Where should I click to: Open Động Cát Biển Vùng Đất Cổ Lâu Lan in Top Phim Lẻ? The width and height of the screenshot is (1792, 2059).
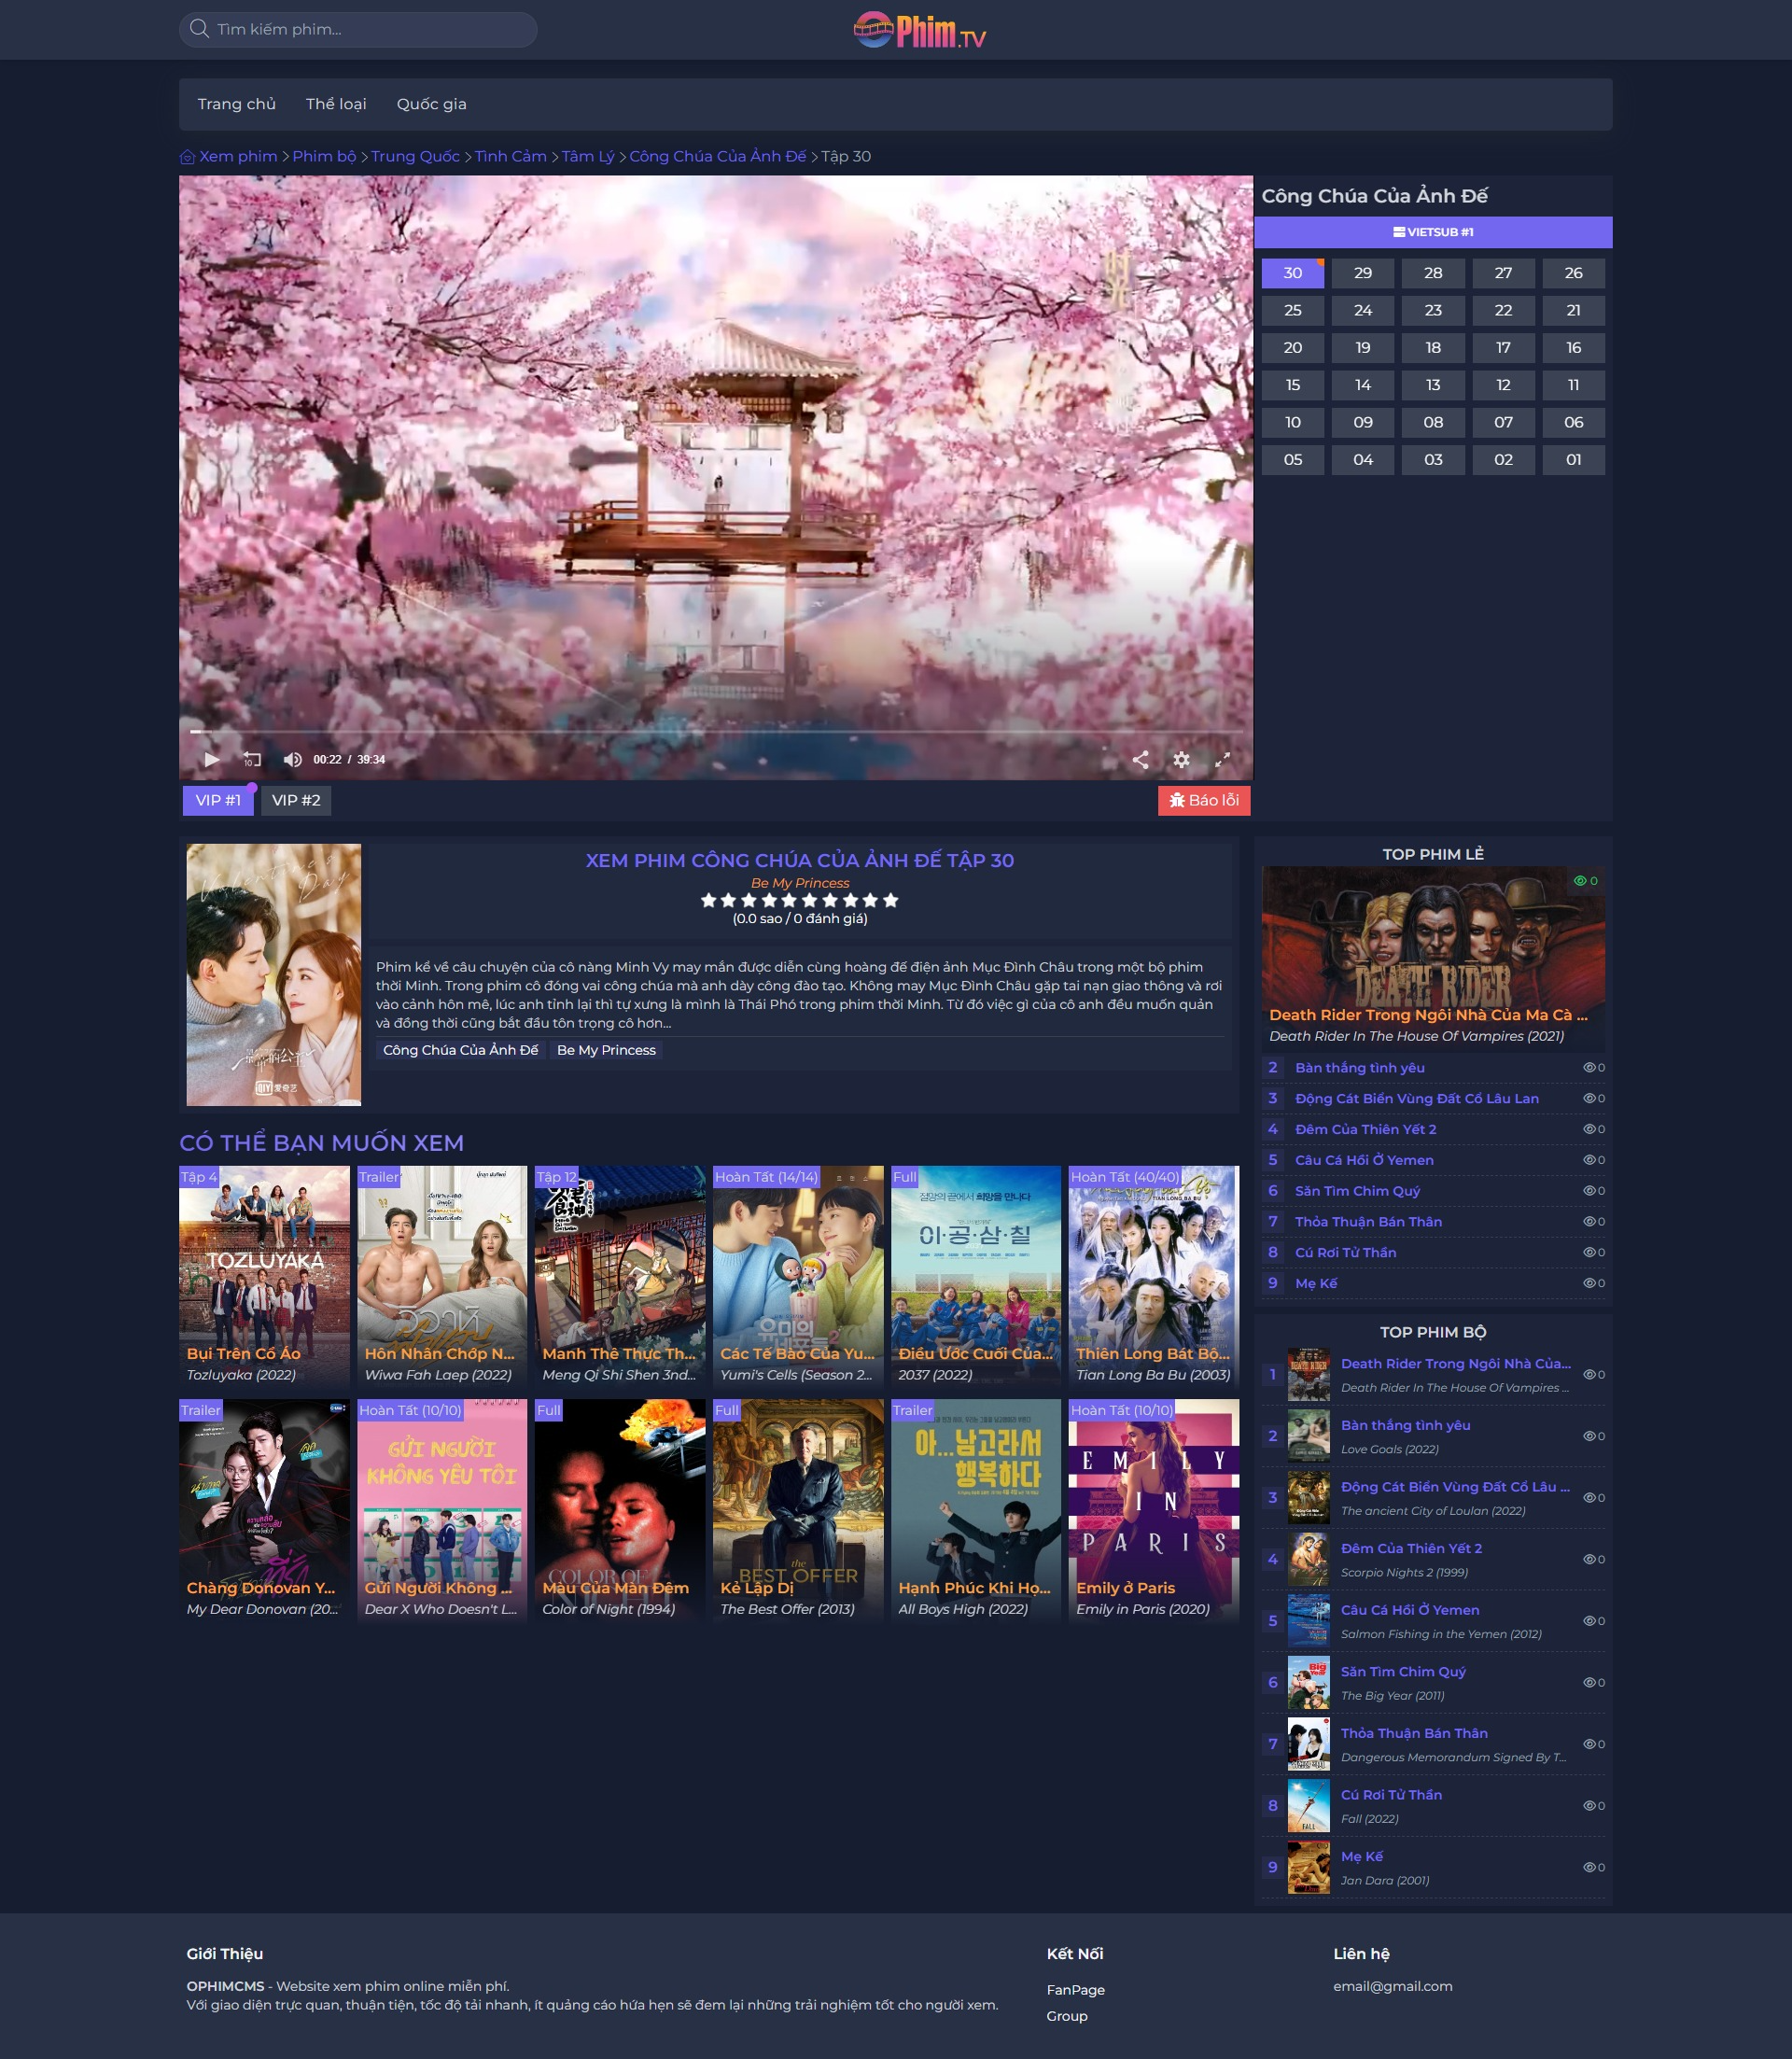[1417, 1099]
